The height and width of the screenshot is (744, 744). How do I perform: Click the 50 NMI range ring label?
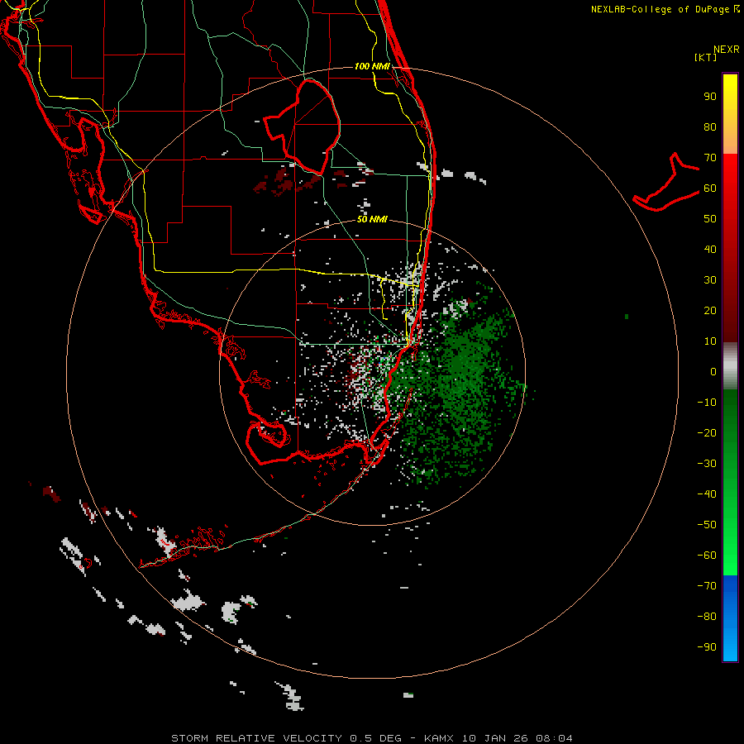coord(373,219)
